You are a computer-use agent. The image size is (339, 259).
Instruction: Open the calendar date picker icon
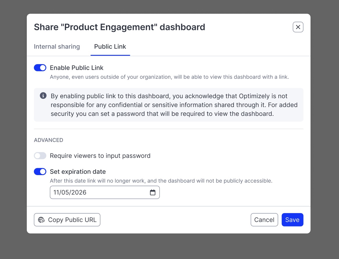153,193
